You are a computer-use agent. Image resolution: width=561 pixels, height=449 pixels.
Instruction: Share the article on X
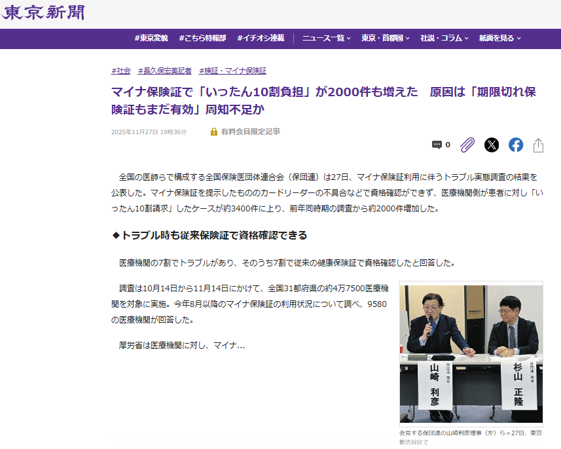(x=492, y=145)
